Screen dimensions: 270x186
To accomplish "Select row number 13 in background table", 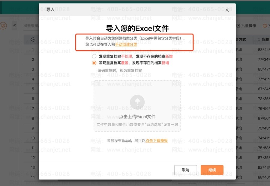I will tap(33, 167).
